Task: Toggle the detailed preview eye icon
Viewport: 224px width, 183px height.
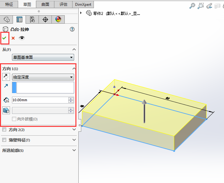Action: 22,38
